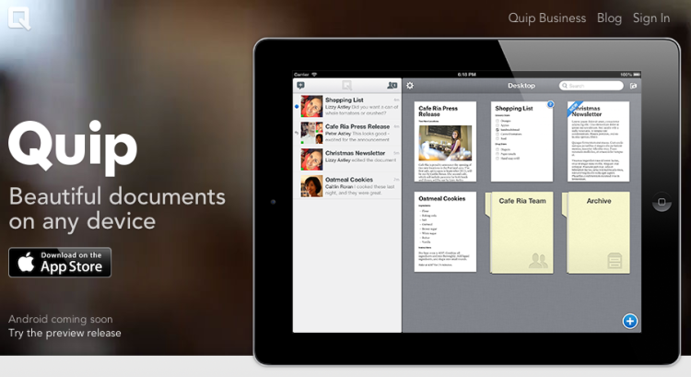Go to the Blog link
This screenshot has height=377, width=691.
tap(610, 18)
